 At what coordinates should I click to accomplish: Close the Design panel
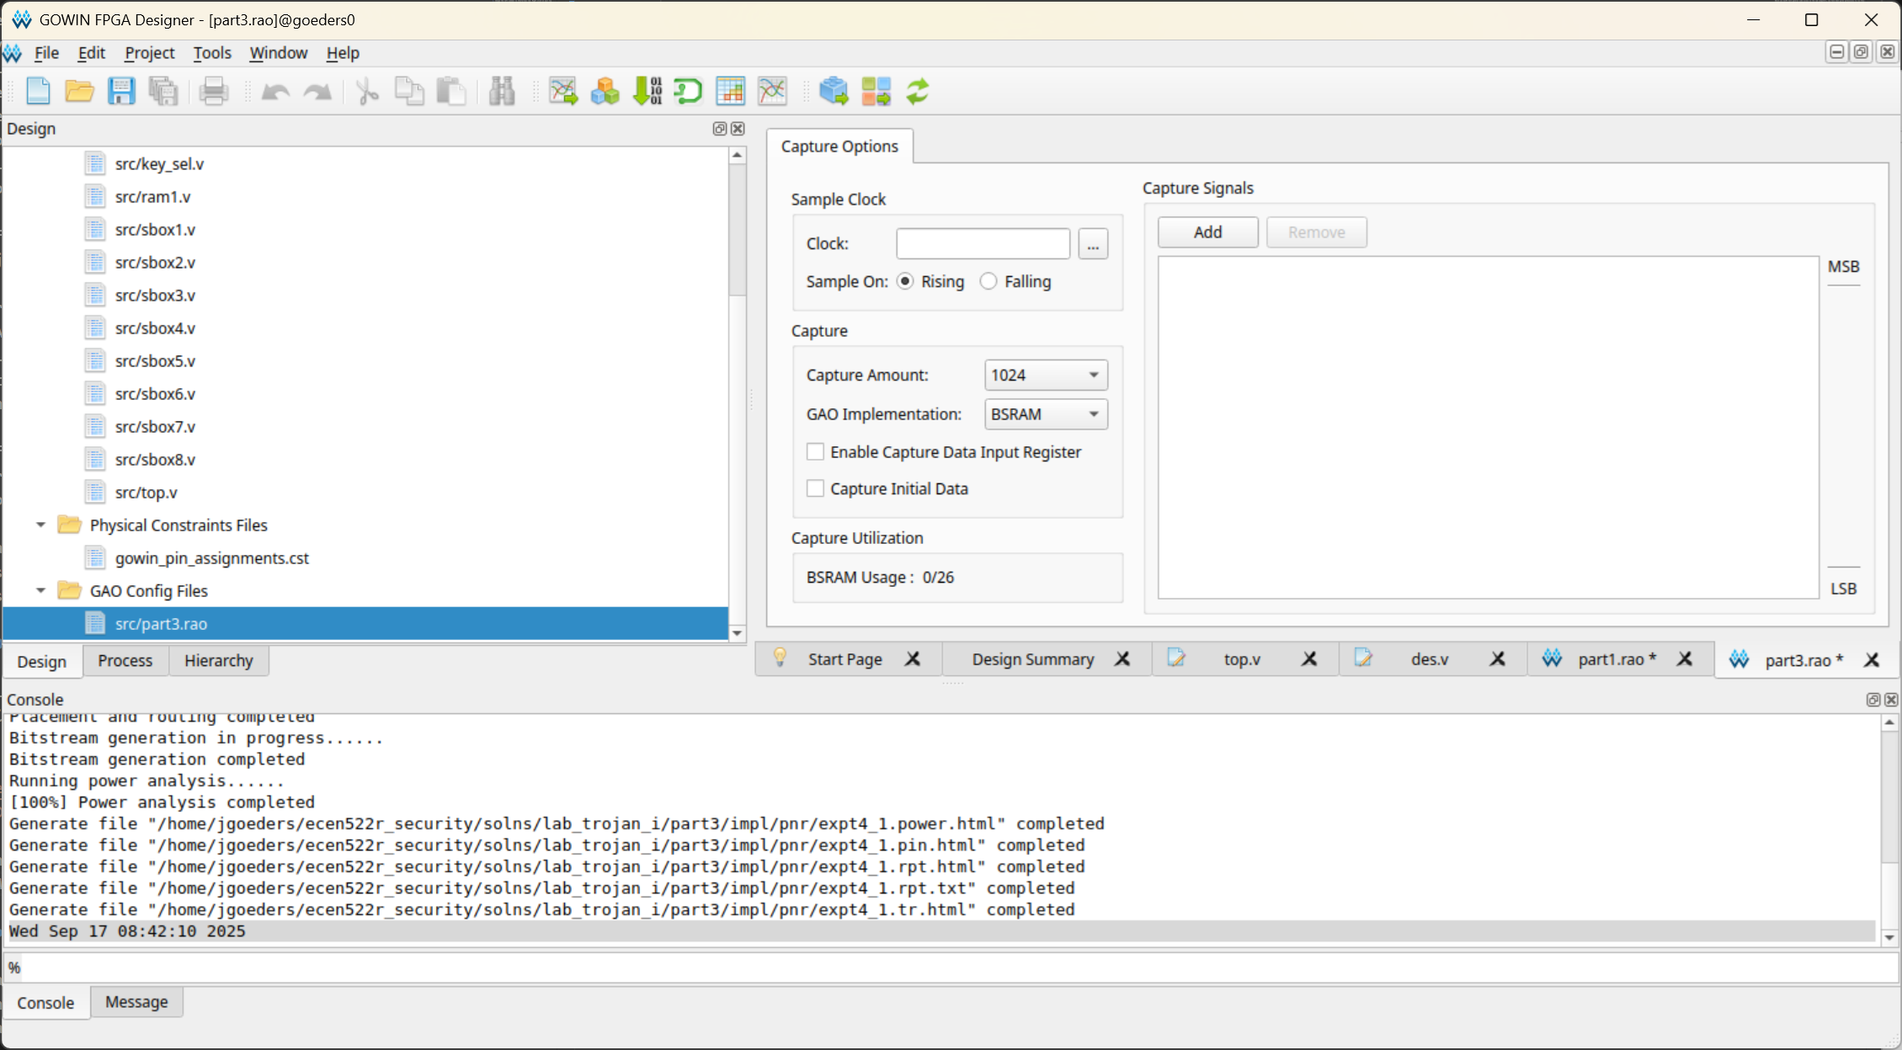738,129
